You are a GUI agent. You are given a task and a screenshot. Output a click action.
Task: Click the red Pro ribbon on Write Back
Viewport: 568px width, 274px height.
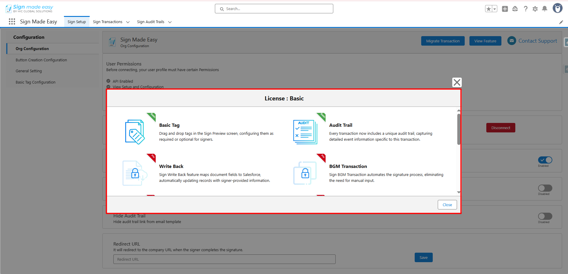tap(152, 157)
